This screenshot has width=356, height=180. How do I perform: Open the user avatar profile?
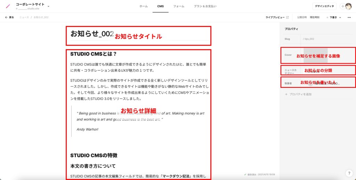pyautogui.click(x=348, y=6)
